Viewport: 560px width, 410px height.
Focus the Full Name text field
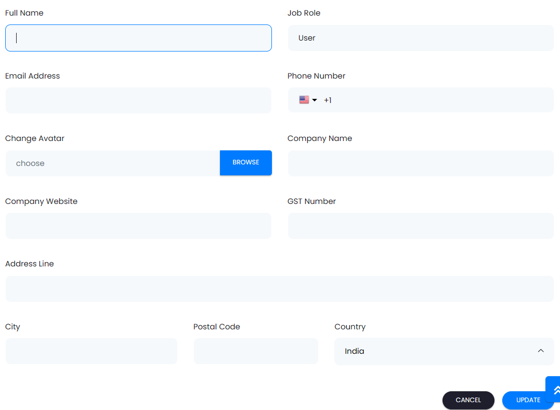(x=138, y=38)
